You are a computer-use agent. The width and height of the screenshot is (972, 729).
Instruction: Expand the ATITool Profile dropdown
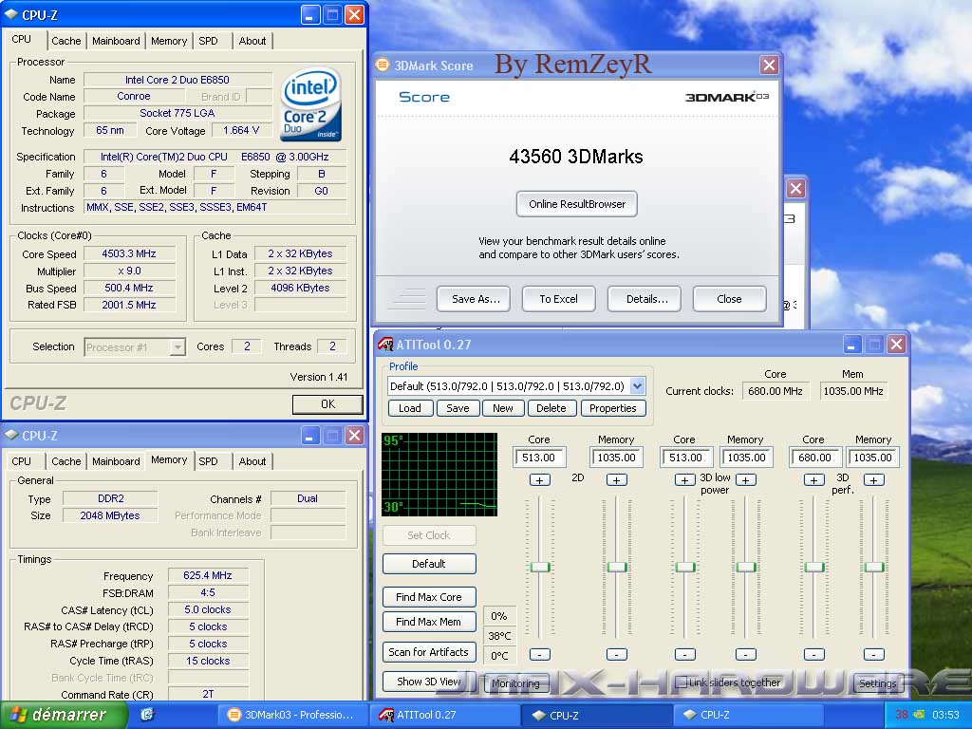coord(638,386)
